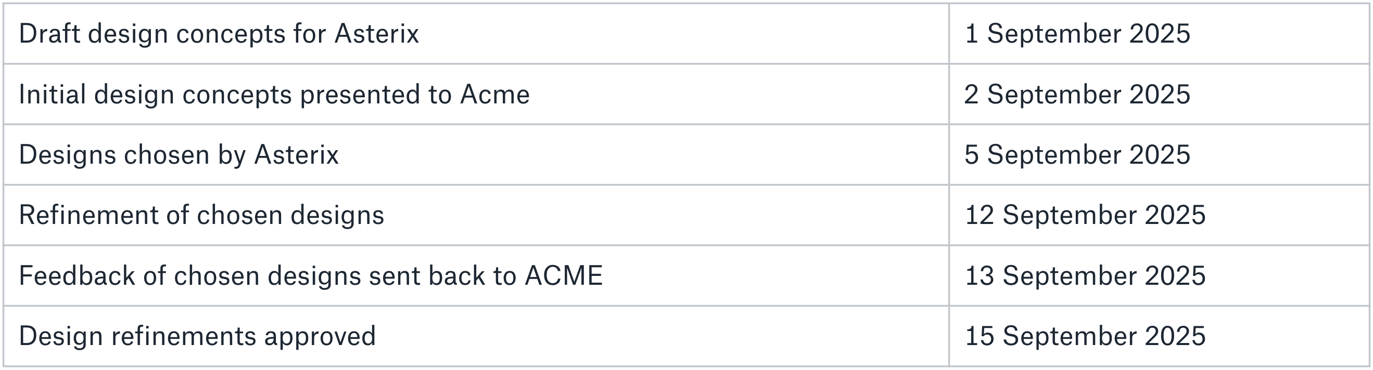Viewport: 1373px width, 370px height.
Task: Select the '12 September 2025' date cell
Action: (x=1159, y=215)
